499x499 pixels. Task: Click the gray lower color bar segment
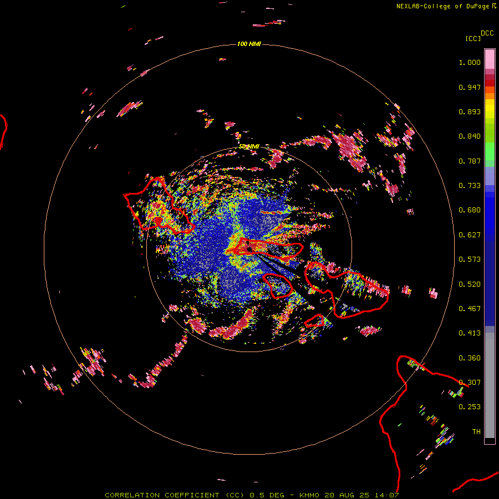pos(490,385)
